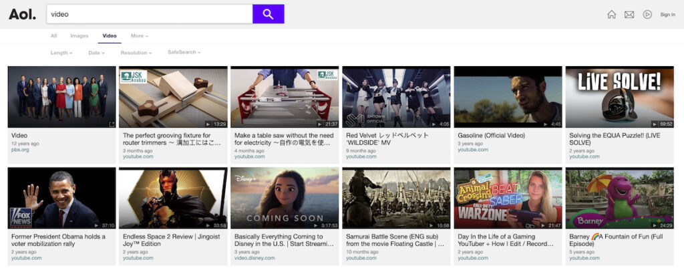Open the Animal Crossing Beat Saber thumbnail
Viewport: 684px width, 268px height.
coord(508,198)
